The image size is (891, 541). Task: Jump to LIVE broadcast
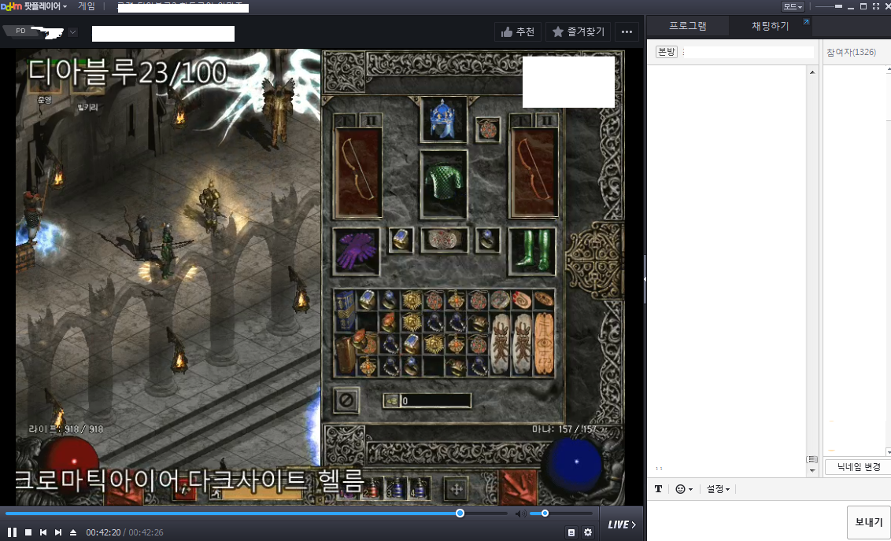tap(622, 524)
